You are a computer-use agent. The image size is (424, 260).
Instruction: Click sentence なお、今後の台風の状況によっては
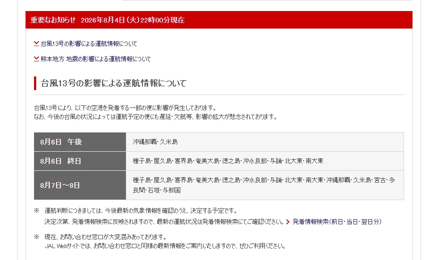point(156,117)
